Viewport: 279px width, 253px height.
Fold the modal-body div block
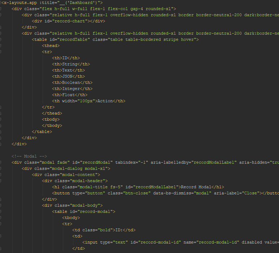pos(1,205)
